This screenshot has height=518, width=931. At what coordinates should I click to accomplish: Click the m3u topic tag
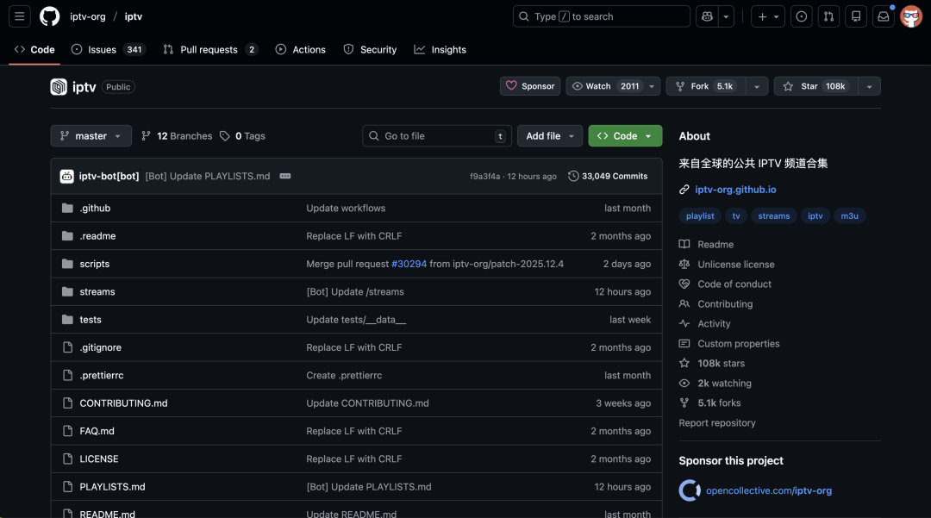click(849, 216)
